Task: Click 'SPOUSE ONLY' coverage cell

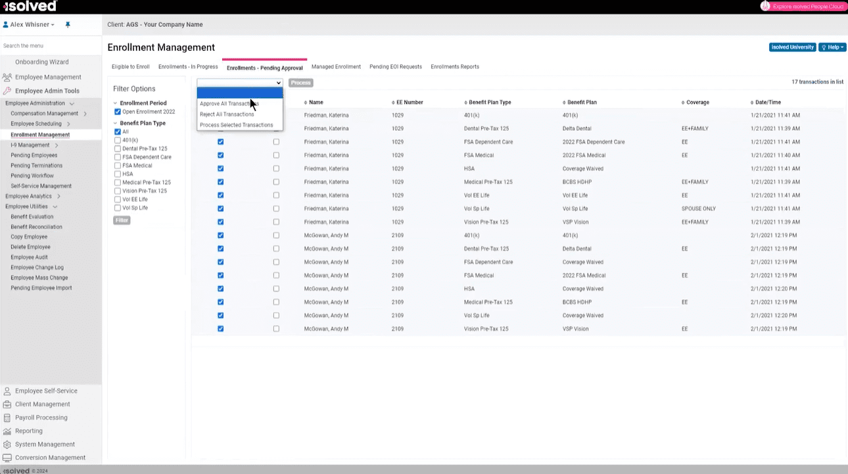Action: pos(699,208)
